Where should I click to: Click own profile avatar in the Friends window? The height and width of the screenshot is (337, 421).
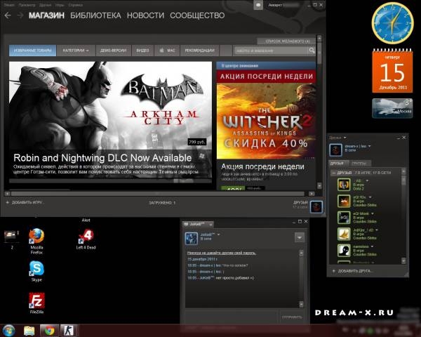coord(335,150)
